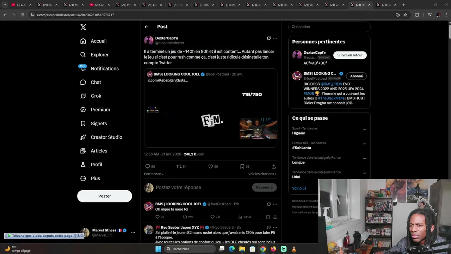Open Longue trend
Viewport: 451px width, 254px height.
tap(298, 162)
